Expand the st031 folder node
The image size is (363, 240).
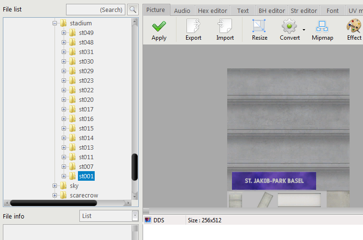(x=64, y=52)
